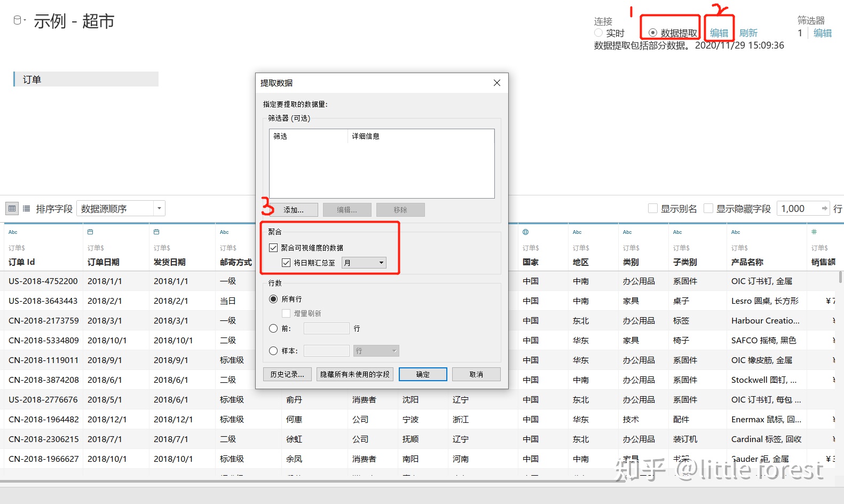The height and width of the screenshot is (504, 844).
Task: Click 刷新 extract link
Action: click(x=748, y=33)
